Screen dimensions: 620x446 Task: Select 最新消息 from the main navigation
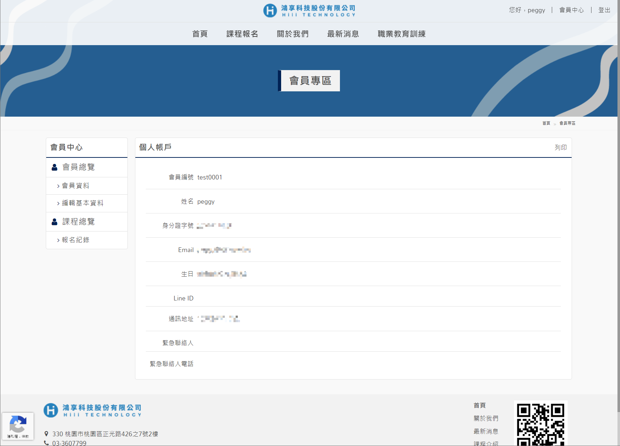pyautogui.click(x=343, y=34)
